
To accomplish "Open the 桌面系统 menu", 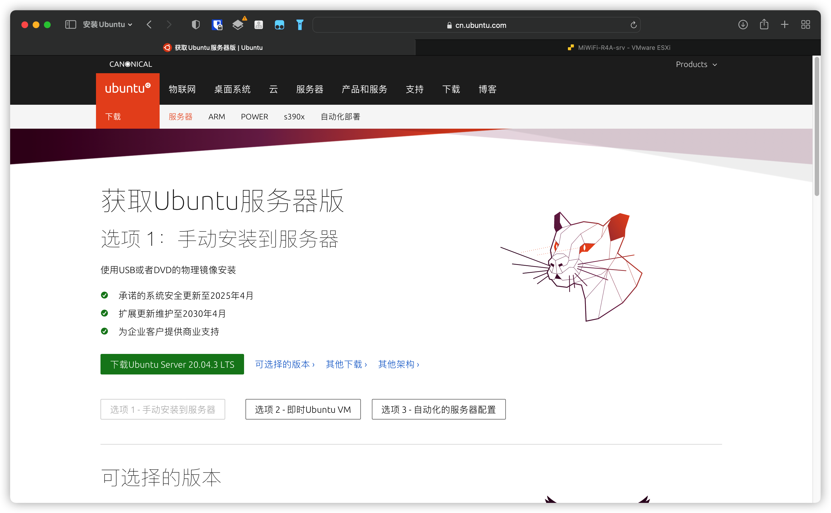I will click(x=232, y=89).
